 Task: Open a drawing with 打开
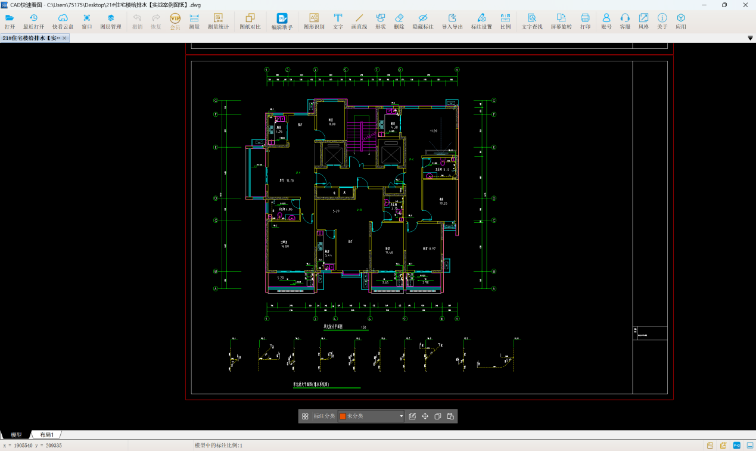(10, 21)
